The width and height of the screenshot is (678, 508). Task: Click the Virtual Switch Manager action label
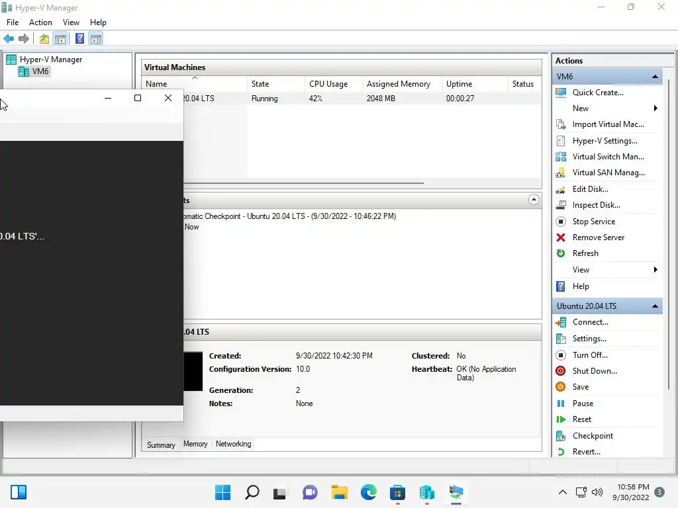click(x=608, y=157)
